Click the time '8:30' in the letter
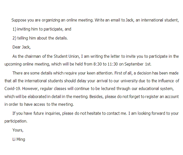Image resolution: width=183 pixels, height=155 pixels. pyautogui.click(x=97, y=64)
